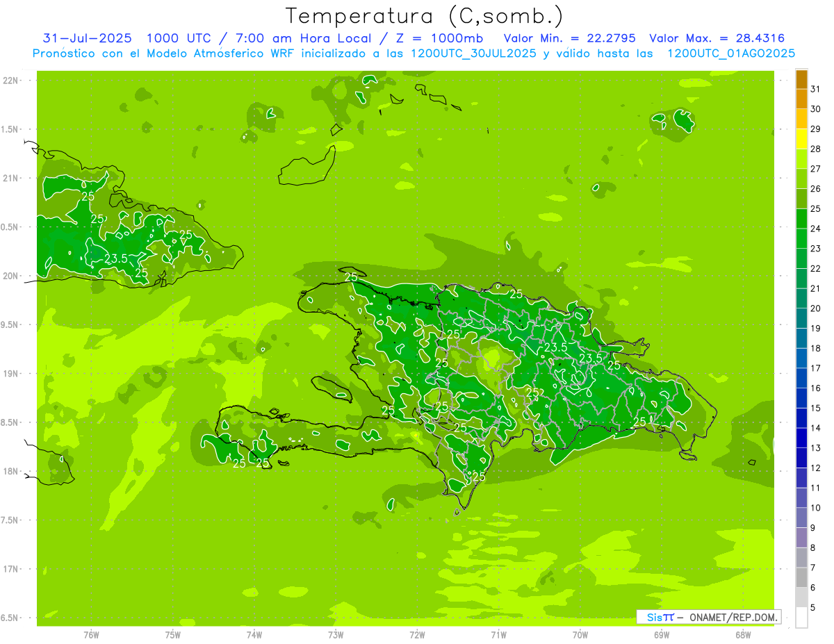
Task: Click the "68W" longitude axis label
Action: [x=743, y=634]
